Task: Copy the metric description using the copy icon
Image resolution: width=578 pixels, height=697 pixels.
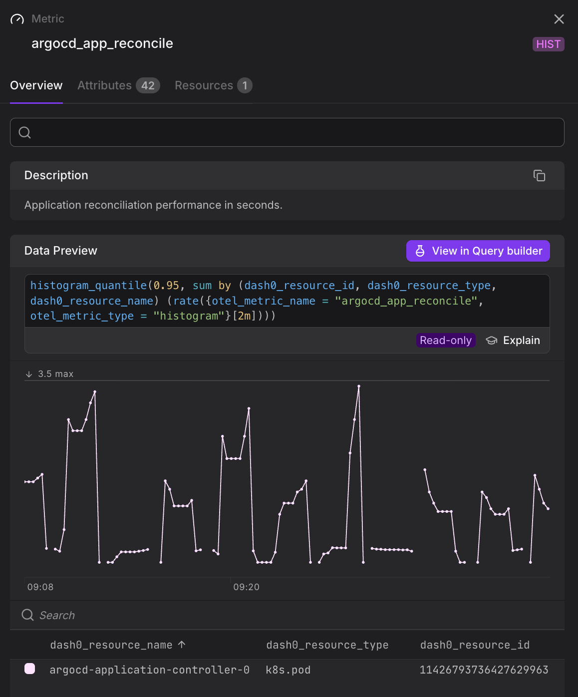Action: coord(540,176)
